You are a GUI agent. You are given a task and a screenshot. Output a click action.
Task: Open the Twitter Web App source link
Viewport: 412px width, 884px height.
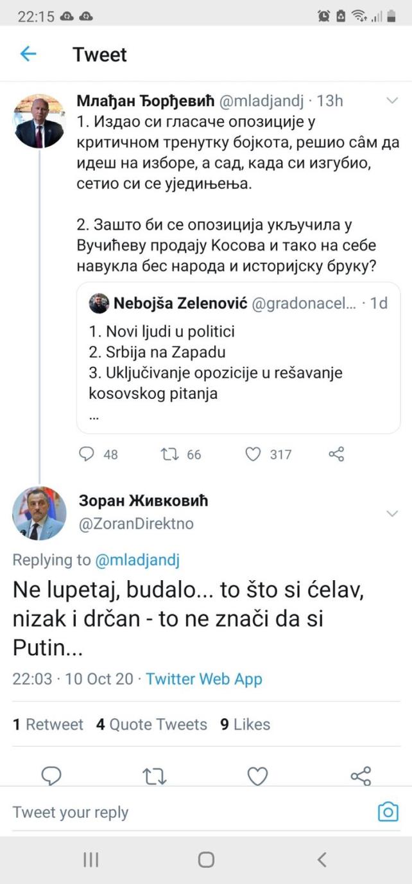204,679
